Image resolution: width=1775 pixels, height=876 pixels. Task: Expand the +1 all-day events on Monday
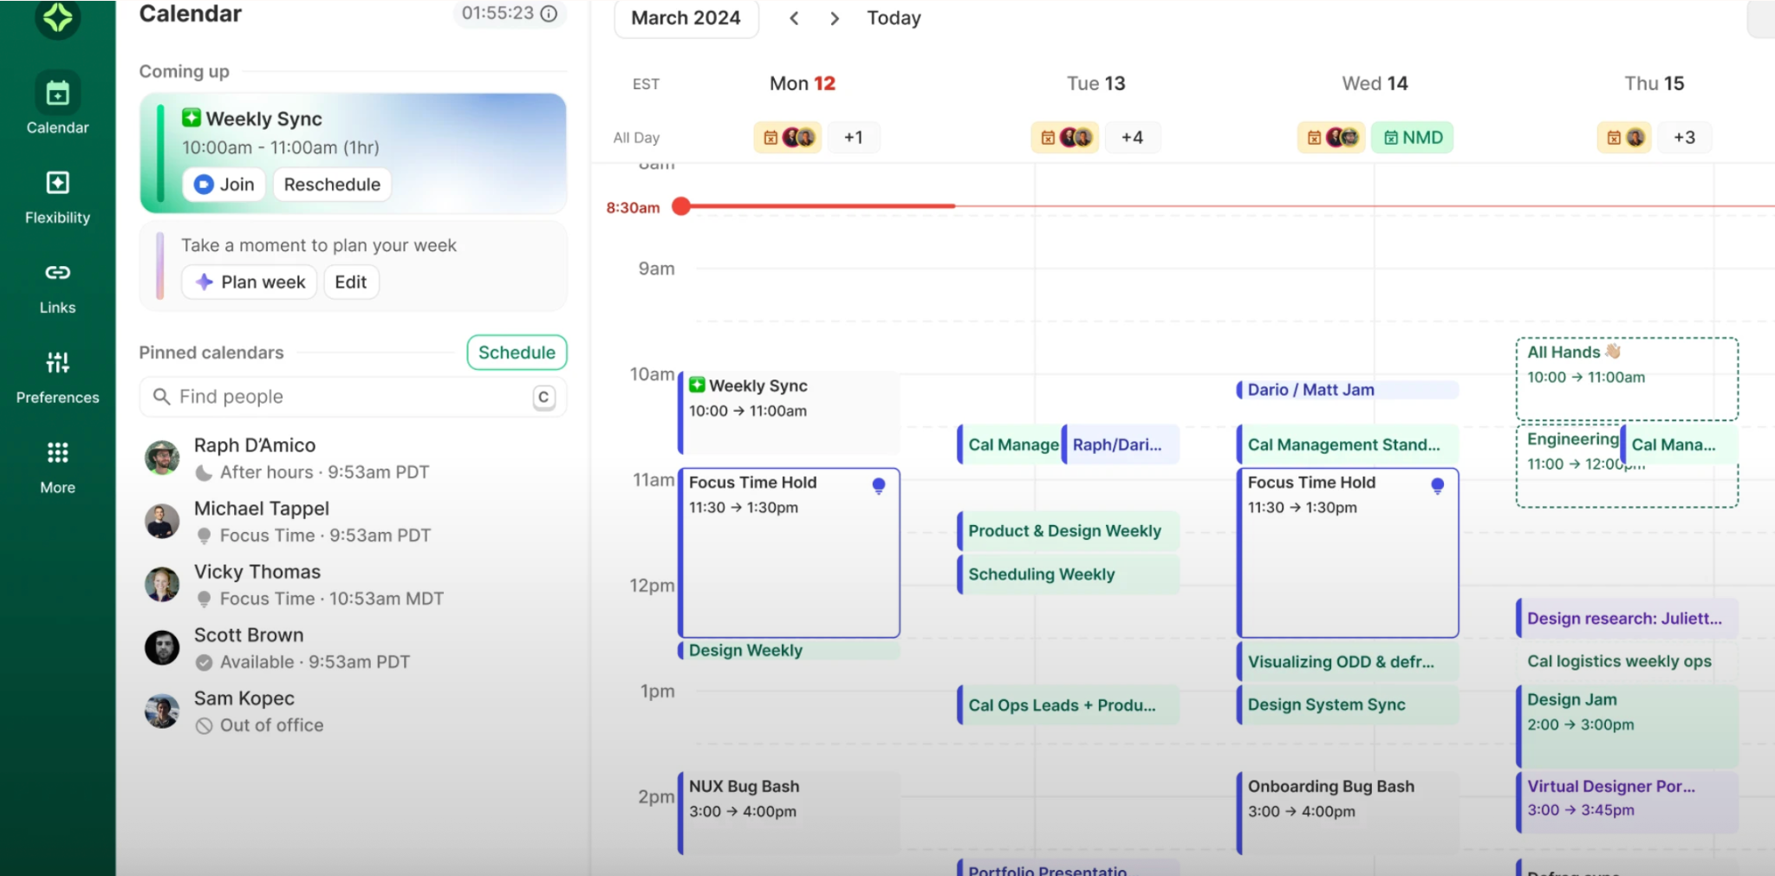pos(853,138)
